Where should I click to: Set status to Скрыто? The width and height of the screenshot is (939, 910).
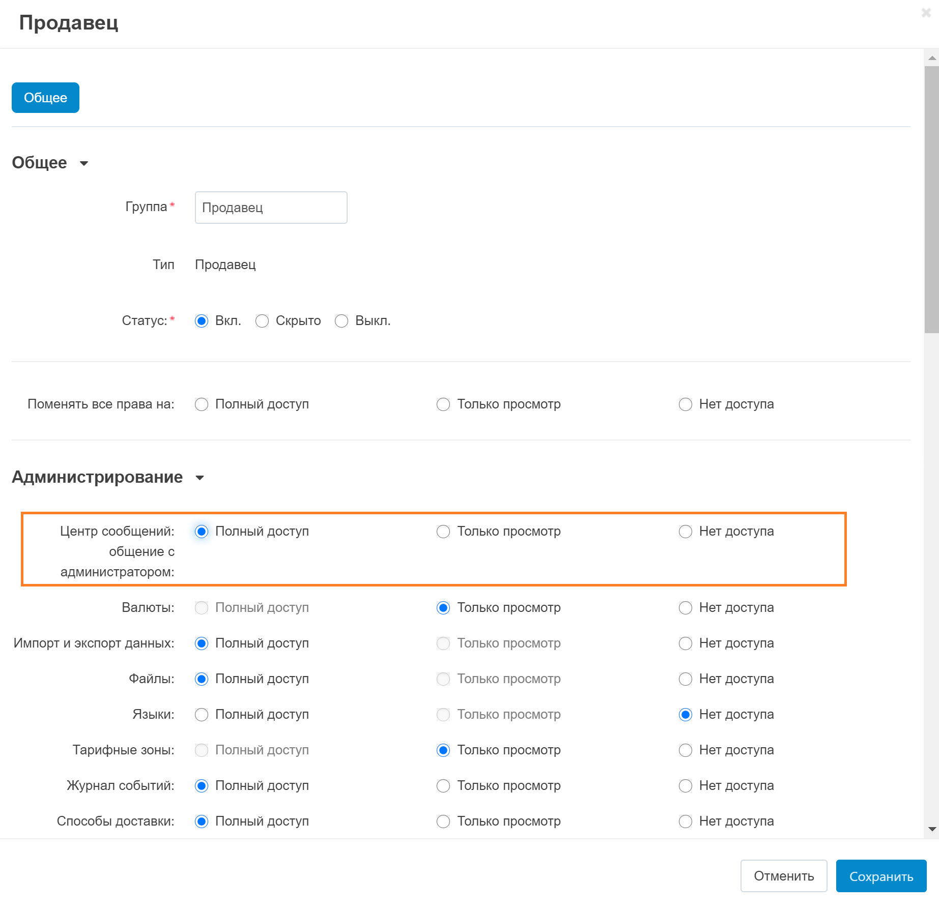pos(262,321)
